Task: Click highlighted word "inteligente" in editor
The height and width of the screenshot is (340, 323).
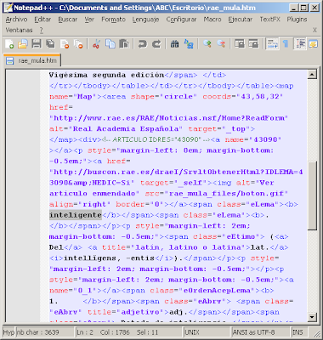Action: [76, 215]
